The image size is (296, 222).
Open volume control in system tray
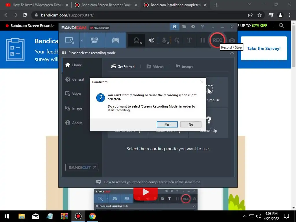click(259, 216)
